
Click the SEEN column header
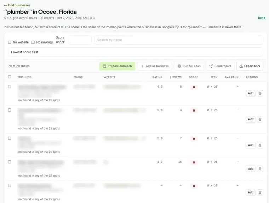point(214,77)
